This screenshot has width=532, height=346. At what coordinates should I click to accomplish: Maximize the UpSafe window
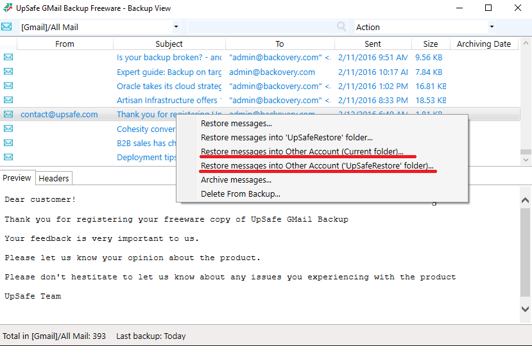click(488, 8)
